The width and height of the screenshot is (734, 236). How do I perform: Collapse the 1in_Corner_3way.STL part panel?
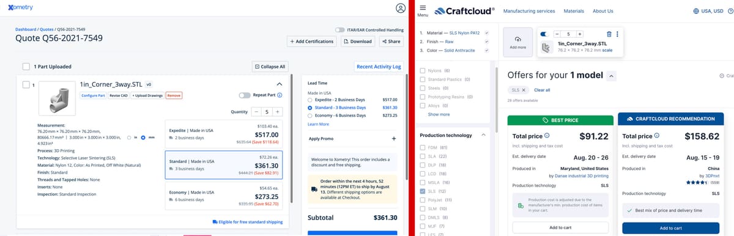coord(280,84)
